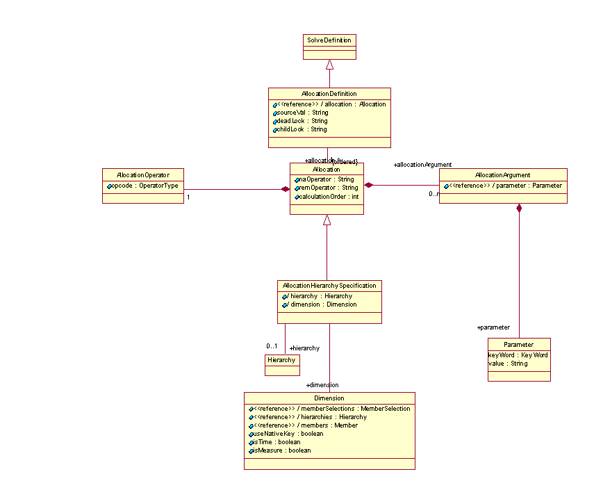Image resolution: width=594 pixels, height=497 pixels.
Task: Click the +parameter association label near Parameter
Action: pyautogui.click(x=493, y=327)
